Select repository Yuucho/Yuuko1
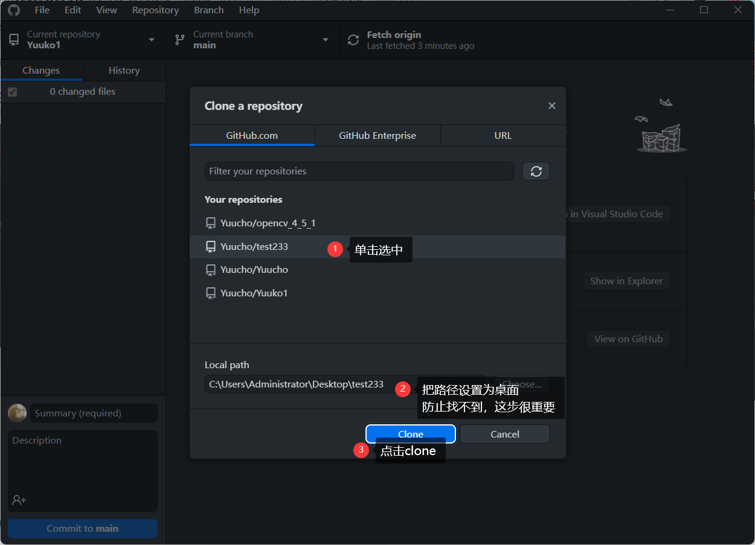This screenshot has height=545, width=755. 377,293
